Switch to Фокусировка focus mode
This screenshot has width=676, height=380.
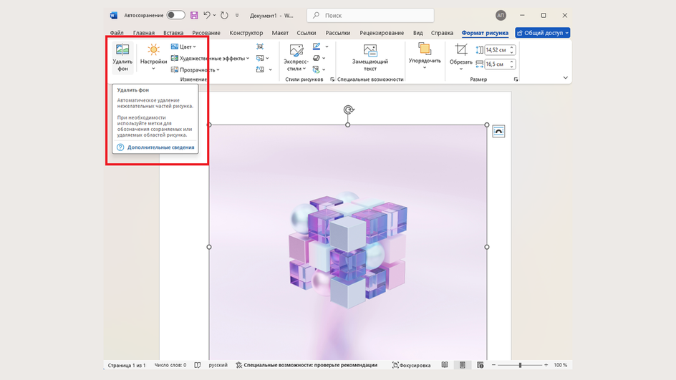(412, 365)
